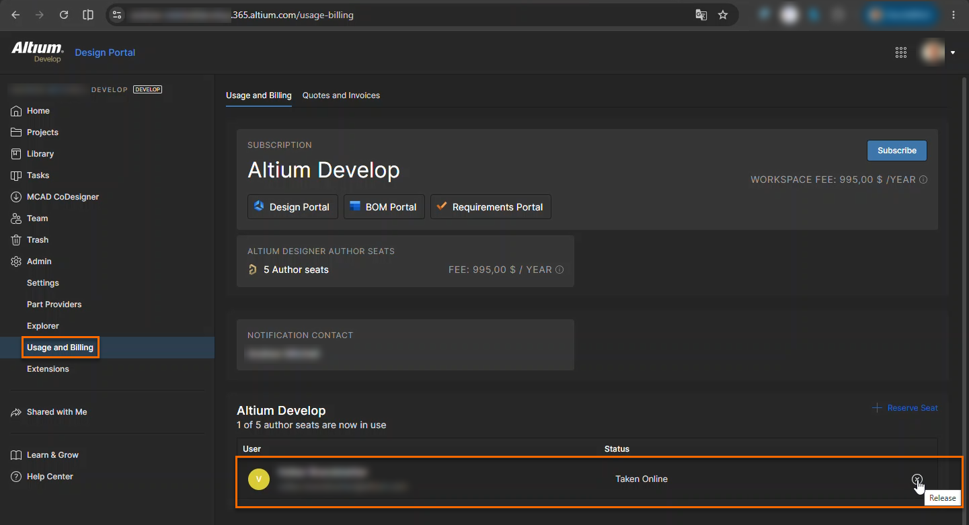
Task: Toggle the browser side panel icon
Action: point(88,15)
